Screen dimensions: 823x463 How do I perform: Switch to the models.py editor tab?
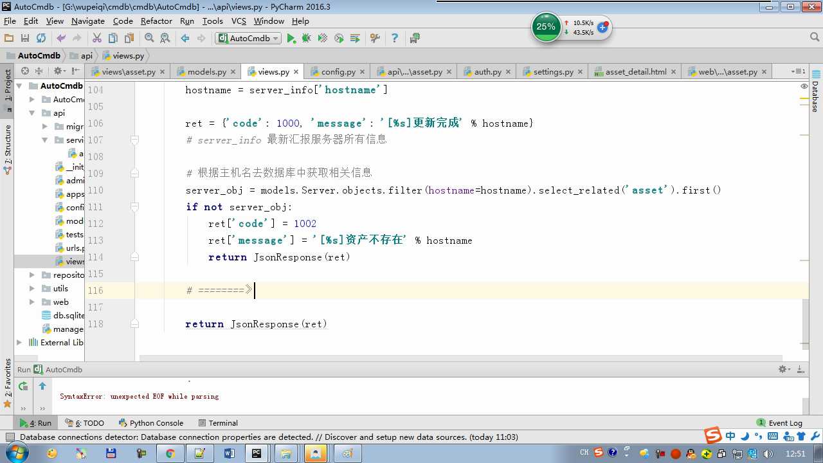206,71
